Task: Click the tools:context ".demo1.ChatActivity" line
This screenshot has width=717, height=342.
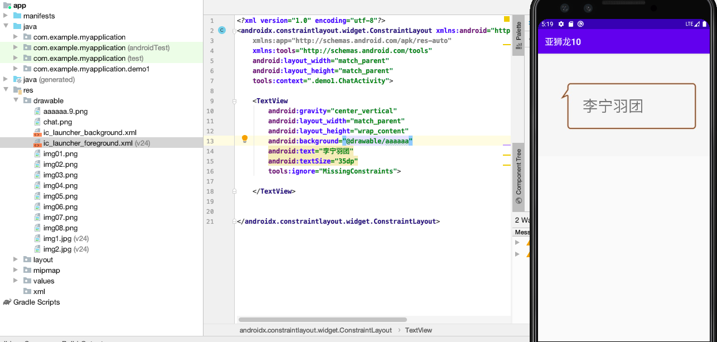Action: 323,81
